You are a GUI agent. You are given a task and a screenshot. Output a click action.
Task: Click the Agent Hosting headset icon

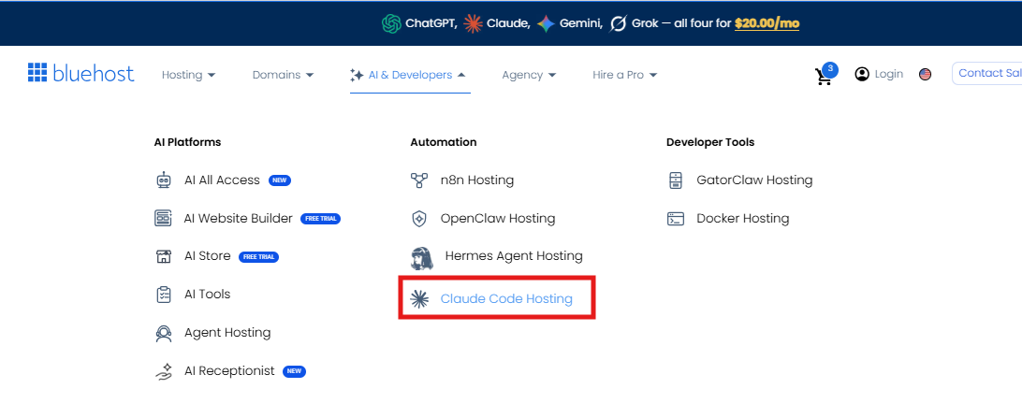(164, 333)
